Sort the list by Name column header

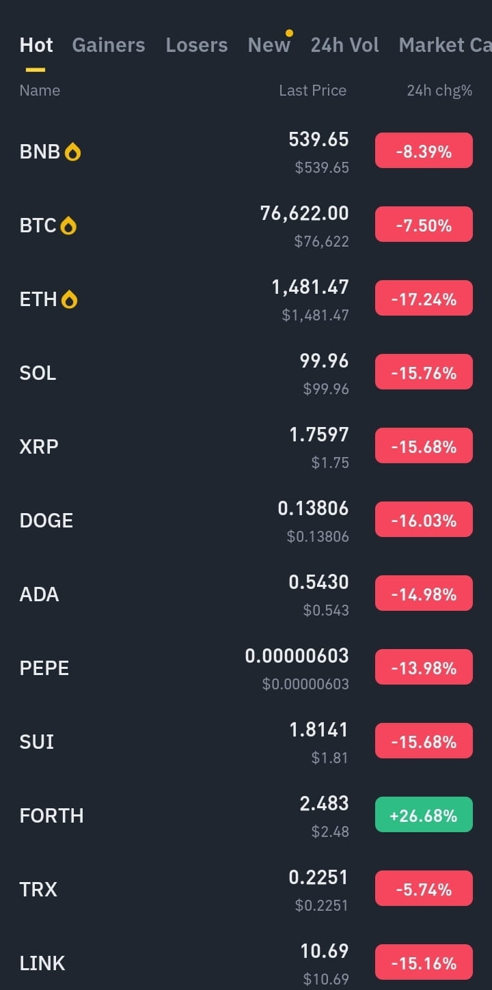(x=40, y=90)
